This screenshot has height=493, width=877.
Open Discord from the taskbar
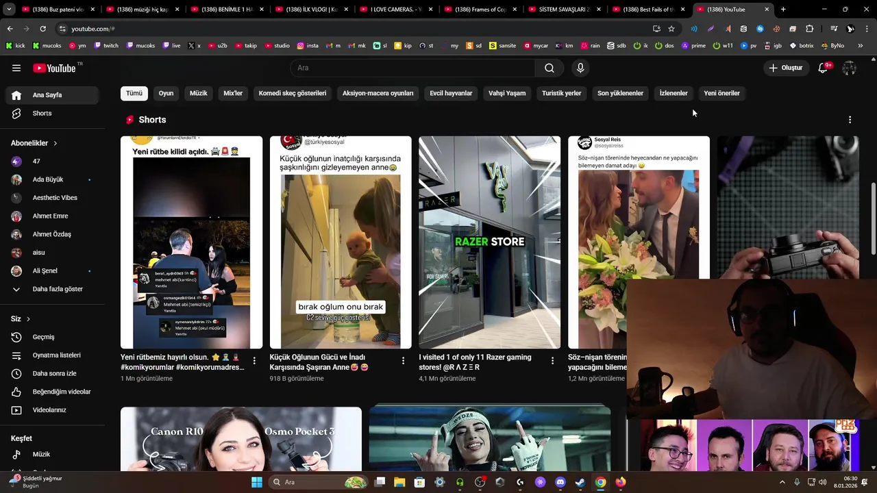pos(560,482)
